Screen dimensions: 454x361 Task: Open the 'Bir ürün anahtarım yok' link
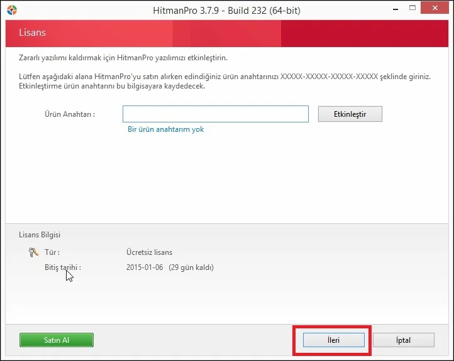click(165, 129)
